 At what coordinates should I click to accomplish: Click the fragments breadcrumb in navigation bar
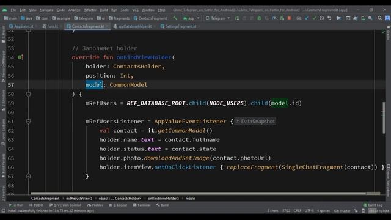point(119,18)
